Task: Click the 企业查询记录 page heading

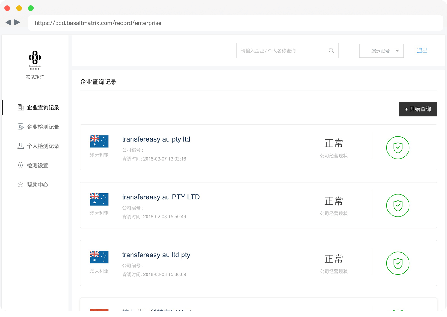Action: click(98, 82)
